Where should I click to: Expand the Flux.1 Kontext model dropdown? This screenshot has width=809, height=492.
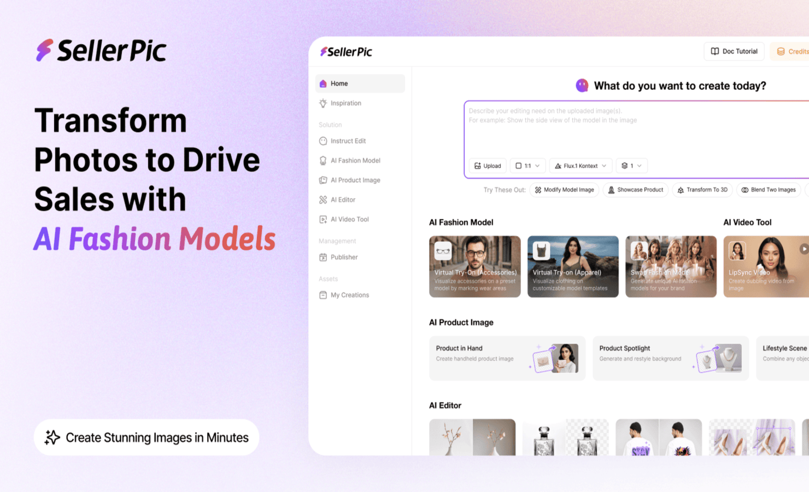click(581, 166)
